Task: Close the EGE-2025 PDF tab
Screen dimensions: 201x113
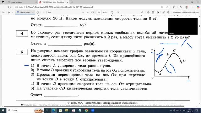Action: [x=67, y=2]
